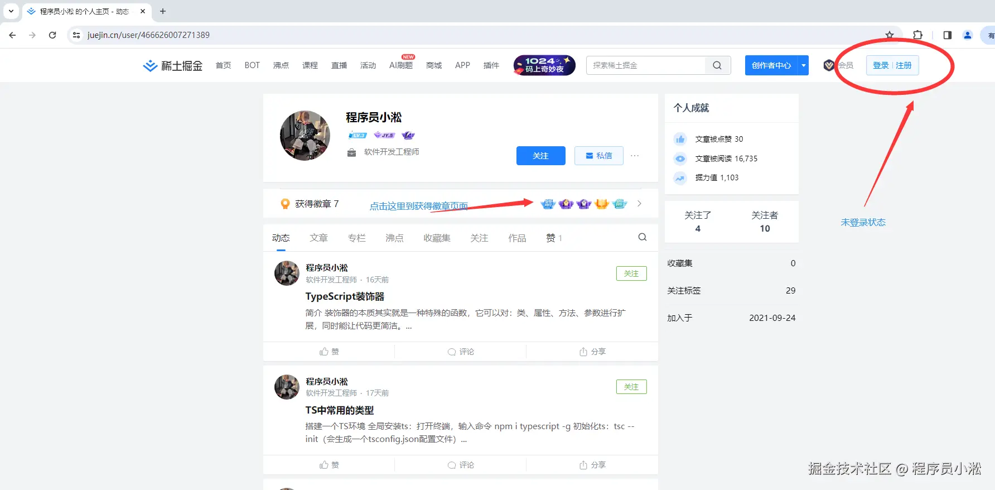Send a message via the 私信 button
Image resolution: width=995 pixels, height=490 pixels.
click(598, 156)
